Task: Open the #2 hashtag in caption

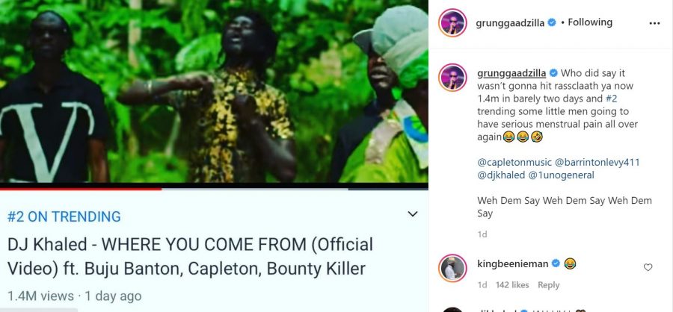Action: 611,99
